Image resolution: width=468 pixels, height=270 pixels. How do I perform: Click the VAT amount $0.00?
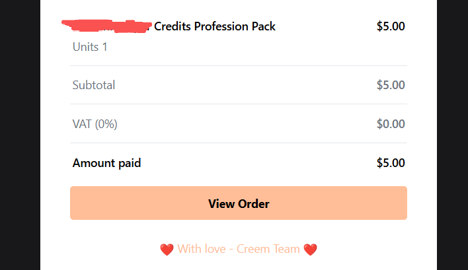click(391, 123)
